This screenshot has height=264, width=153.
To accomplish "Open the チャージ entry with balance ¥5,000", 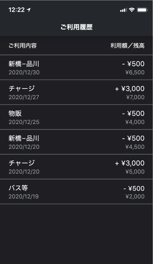I will click(x=76, y=167).
